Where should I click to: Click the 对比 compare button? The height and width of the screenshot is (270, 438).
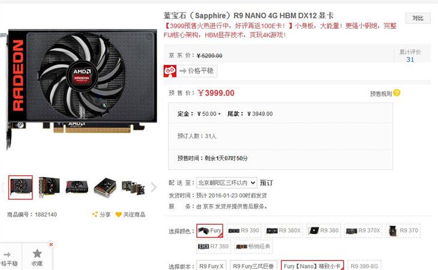pyautogui.click(x=418, y=18)
